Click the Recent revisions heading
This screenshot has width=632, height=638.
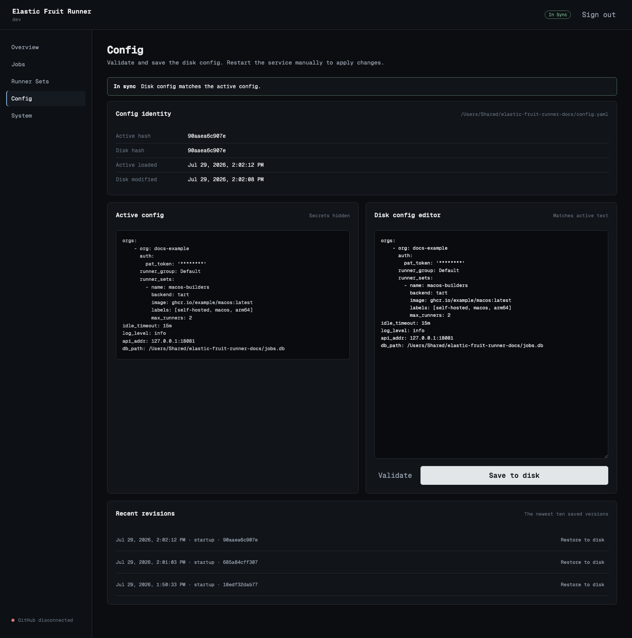point(145,513)
